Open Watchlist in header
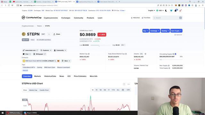This screenshot has height=115, width=205. click(135, 18)
